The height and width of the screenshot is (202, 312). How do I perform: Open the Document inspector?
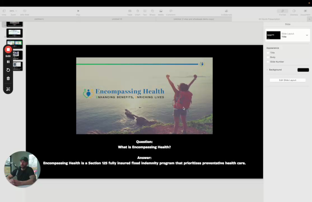tap(305, 12)
